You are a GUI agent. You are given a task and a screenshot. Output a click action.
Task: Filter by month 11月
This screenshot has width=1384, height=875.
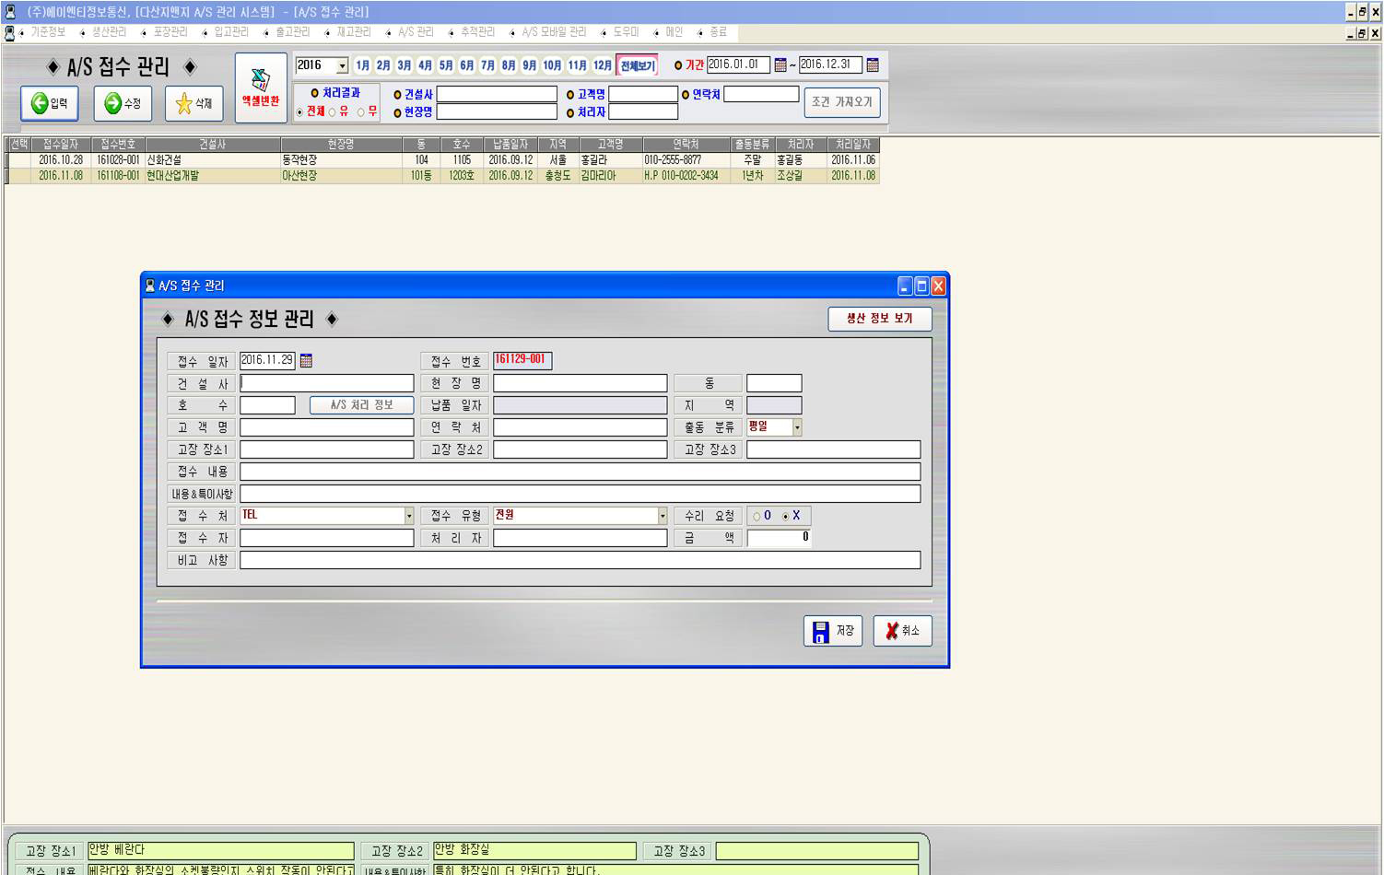coord(578,65)
